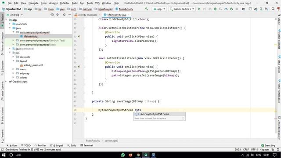Image resolution: width=281 pixels, height=158 pixels.
Task: Toggle the Device File Explorer tab
Action: [279, 128]
